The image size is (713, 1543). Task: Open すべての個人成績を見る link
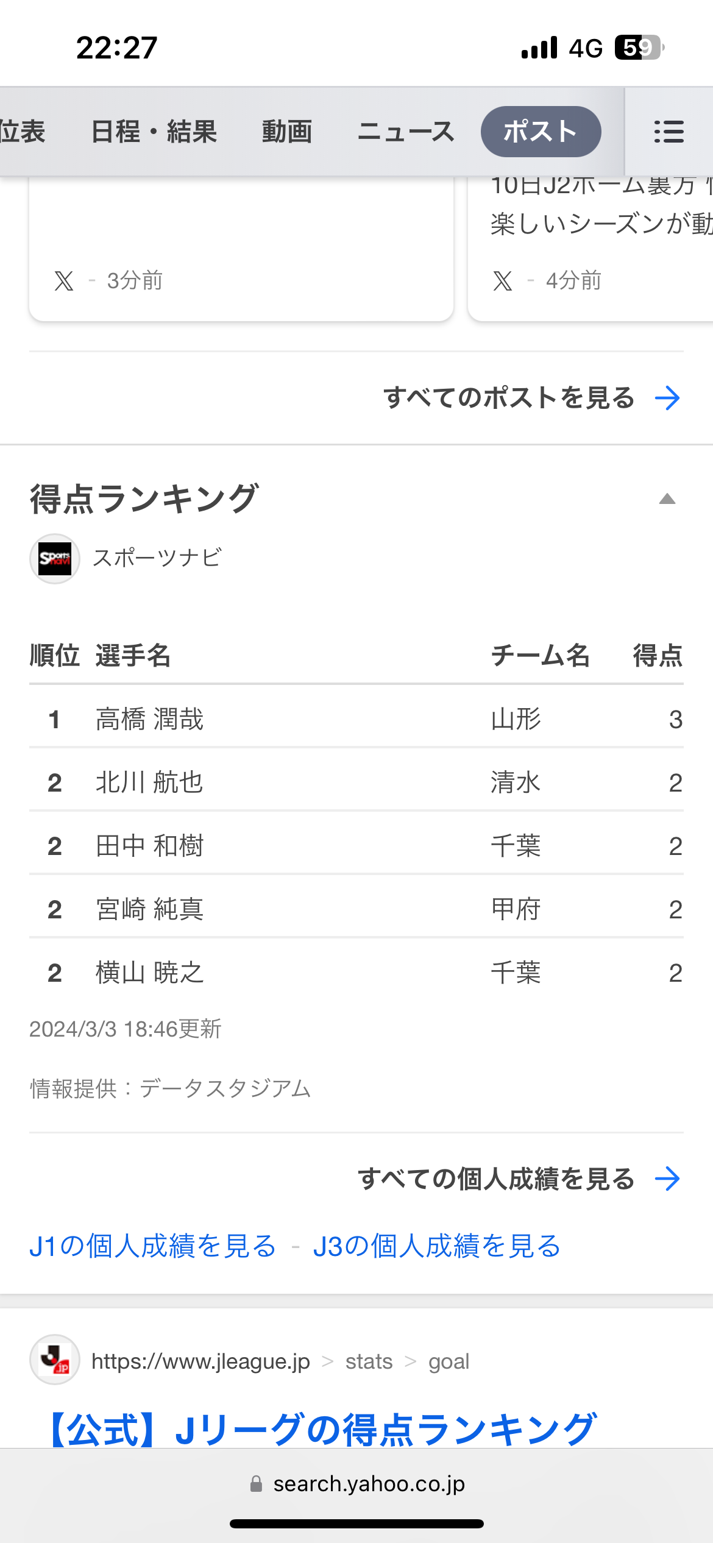(x=496, y=1179)
